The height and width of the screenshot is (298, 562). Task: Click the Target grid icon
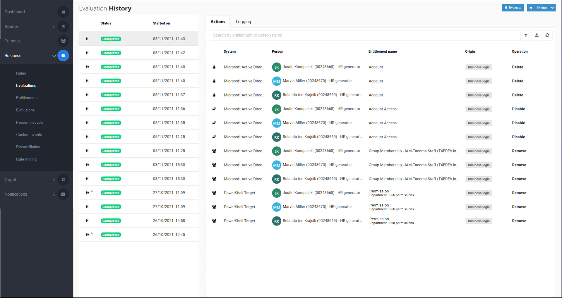pyautogui.click(x=63, y=180)
